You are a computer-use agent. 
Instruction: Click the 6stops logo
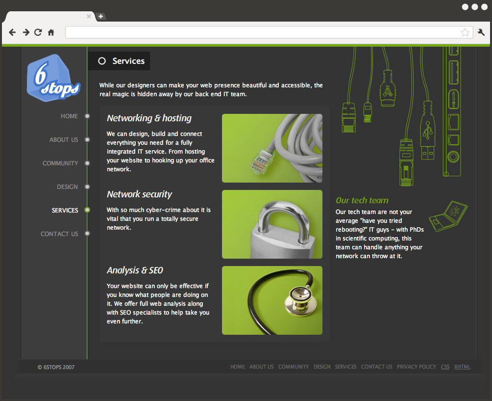pos(52,78)
